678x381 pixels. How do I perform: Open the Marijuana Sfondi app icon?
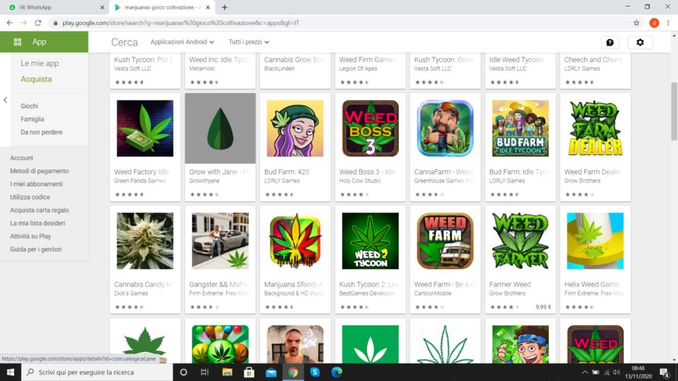click(x=295, y=241)
